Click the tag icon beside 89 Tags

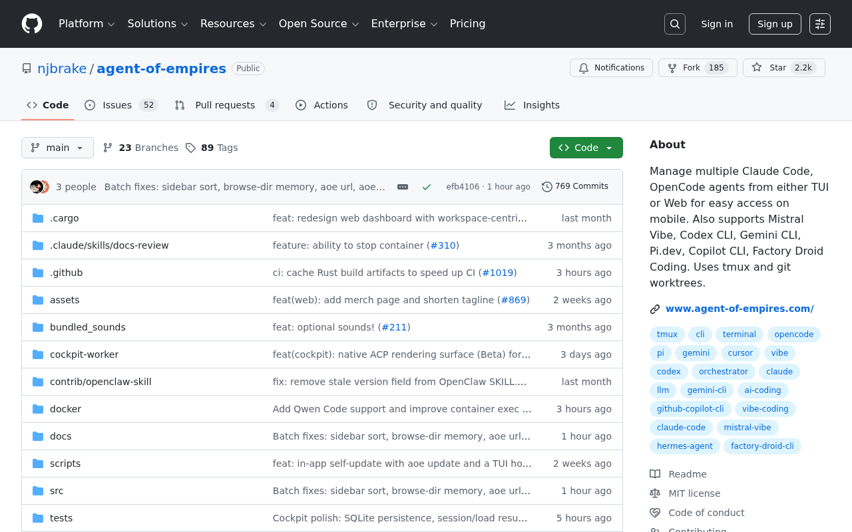[x=190, y=148]
